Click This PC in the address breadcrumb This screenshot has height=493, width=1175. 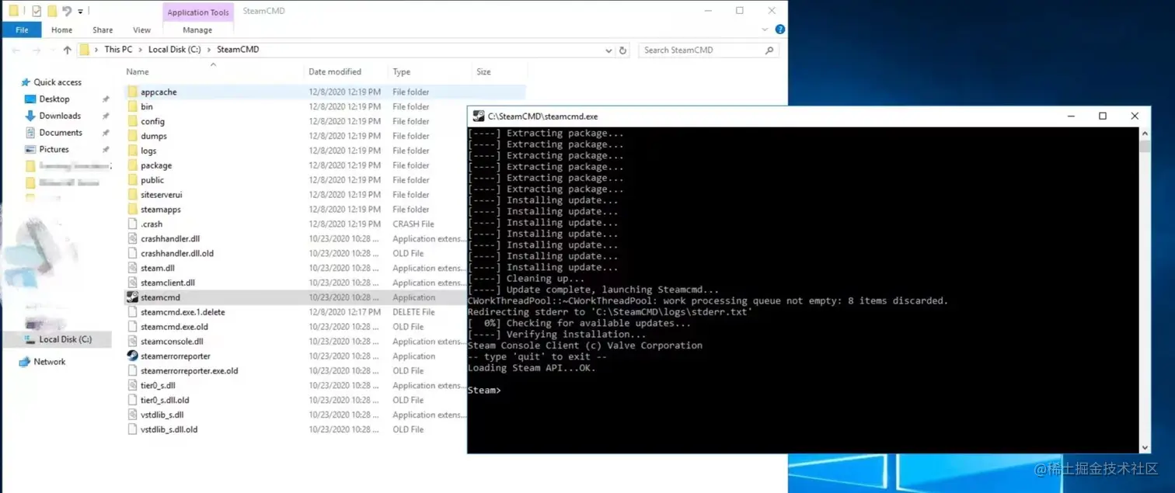click(118, 50)
